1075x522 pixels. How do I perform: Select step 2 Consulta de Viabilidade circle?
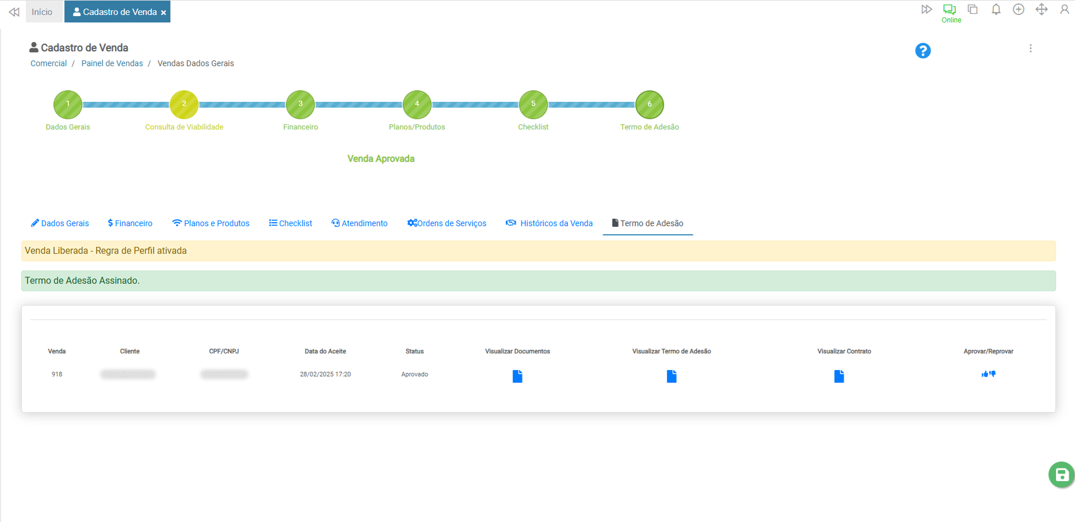[x=184, y=104]
